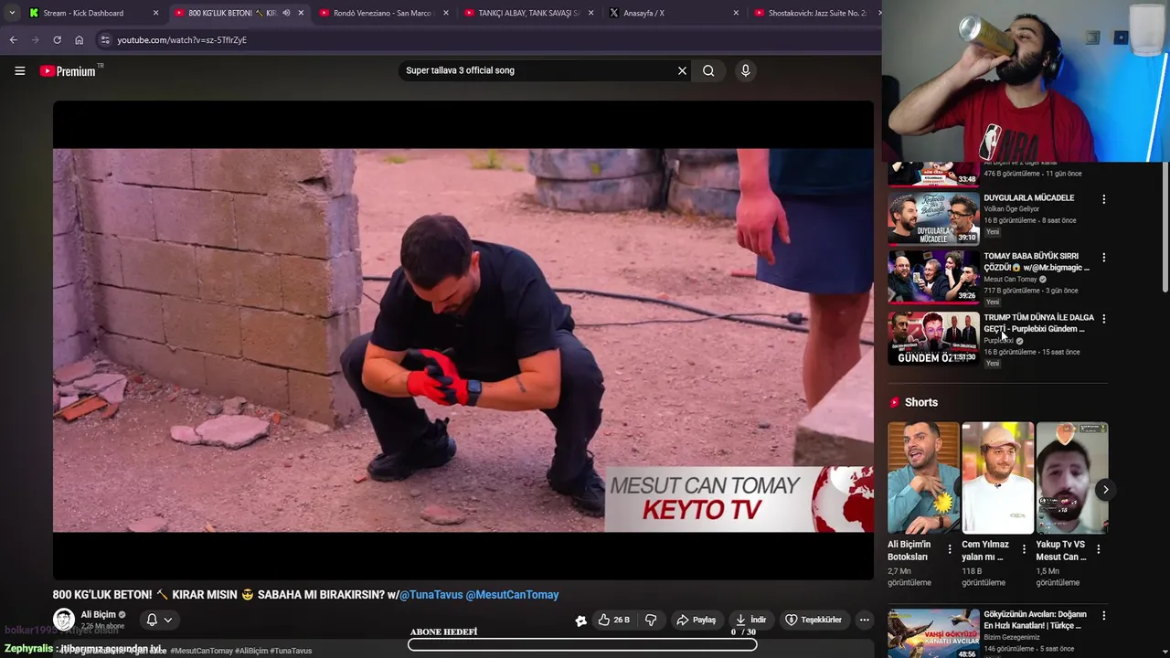Click the ABONE HEDEFİ progress bar
Image resolution: width=1170 pixels, height=658 pixels.
point(582,644)
